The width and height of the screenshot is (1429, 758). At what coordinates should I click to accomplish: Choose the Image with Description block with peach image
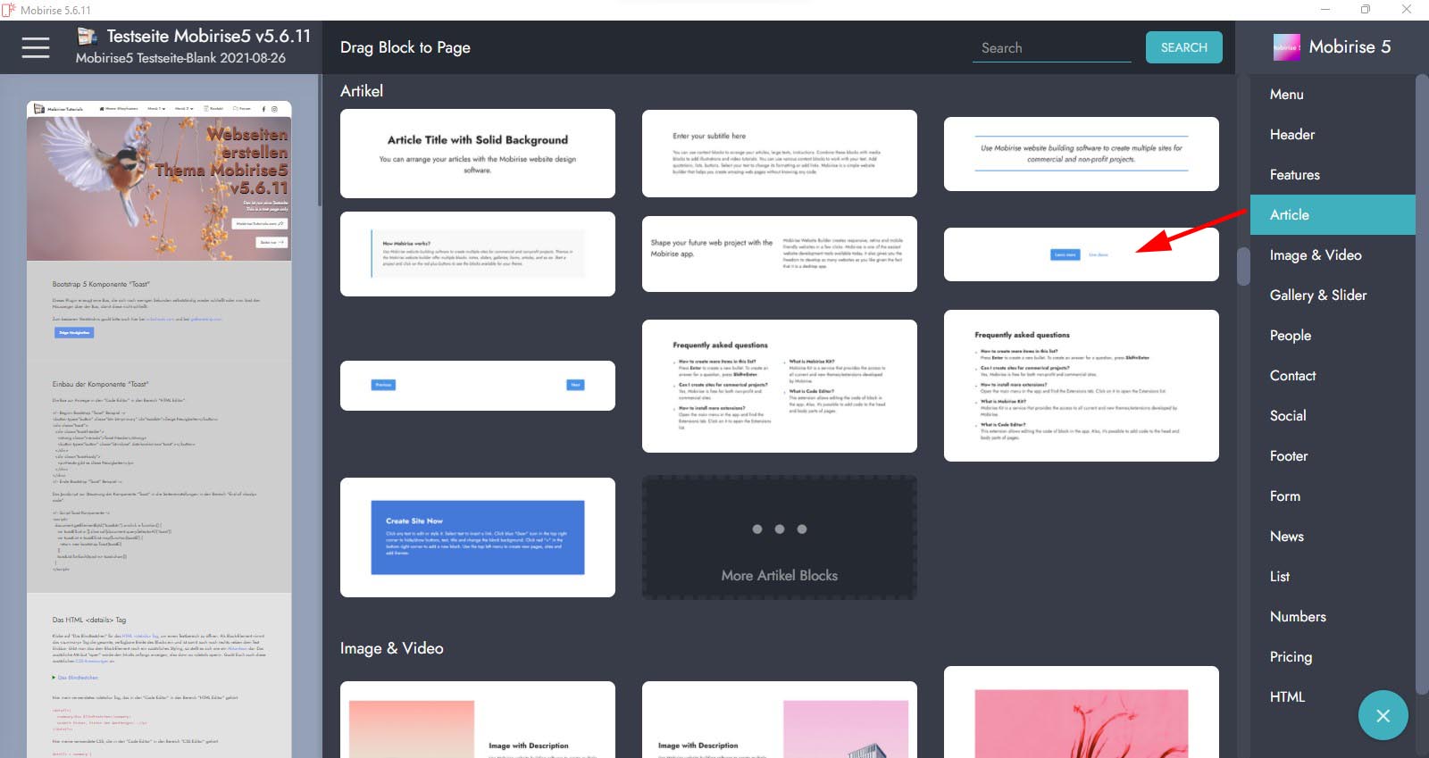(x=478, y=720)
